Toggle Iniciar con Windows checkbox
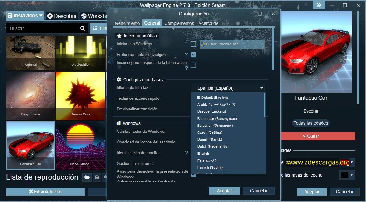Image resolution: width=366 pixels, height=202 pixels. pyautogui.click(x=194, y=44)
